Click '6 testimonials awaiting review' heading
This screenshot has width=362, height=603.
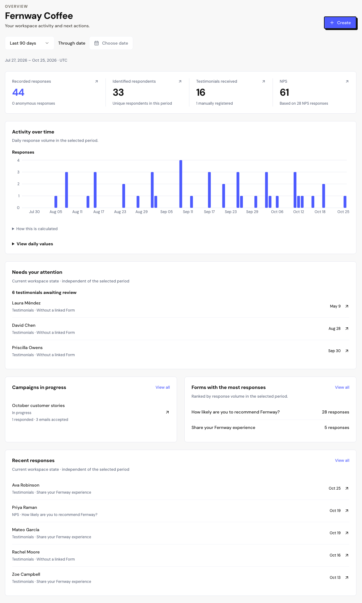click(44, 293)
